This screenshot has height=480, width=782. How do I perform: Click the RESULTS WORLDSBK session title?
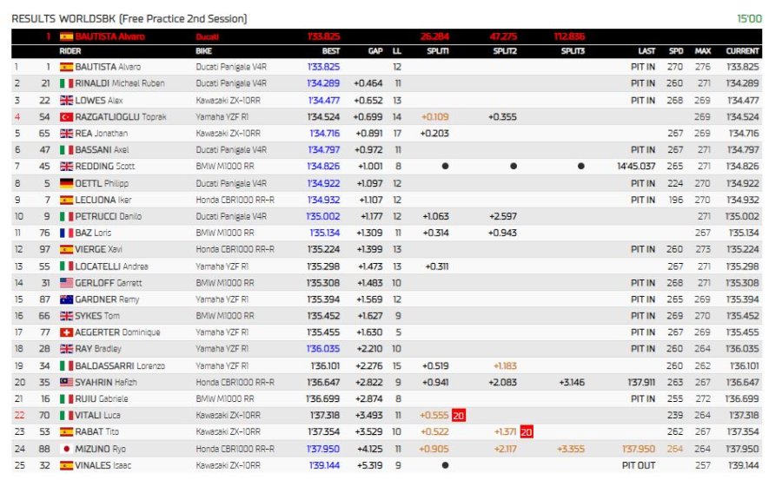(x=129, y=19)
